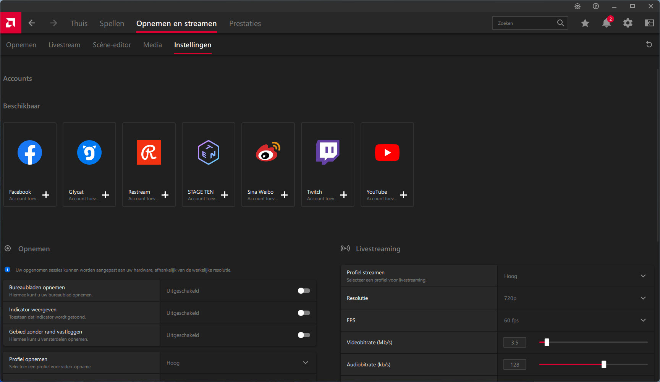The width and height of the screenshot is (660, 382).
Task: Click the Twitch logo
Action: point(328,152)
